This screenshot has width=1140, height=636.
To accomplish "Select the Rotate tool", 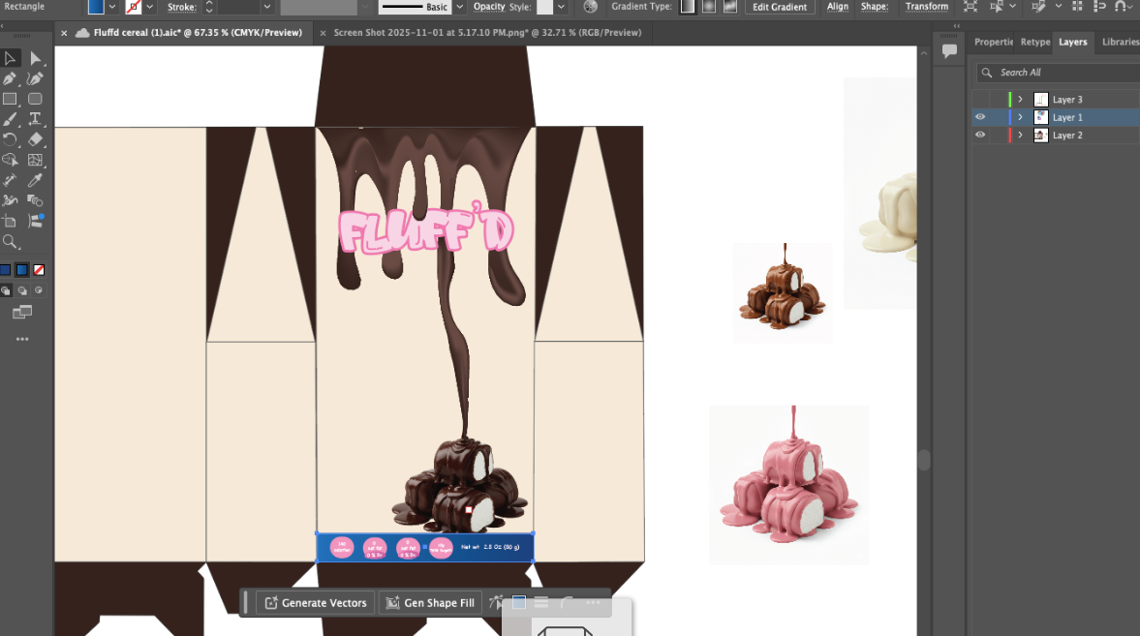I will tap(11, 139).
